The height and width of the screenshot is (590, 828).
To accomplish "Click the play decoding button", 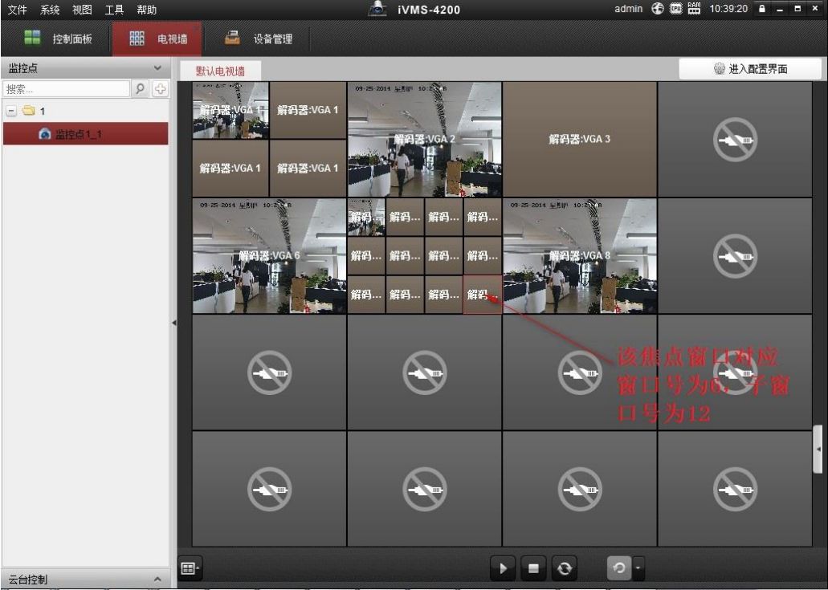I will click(503, 568).
